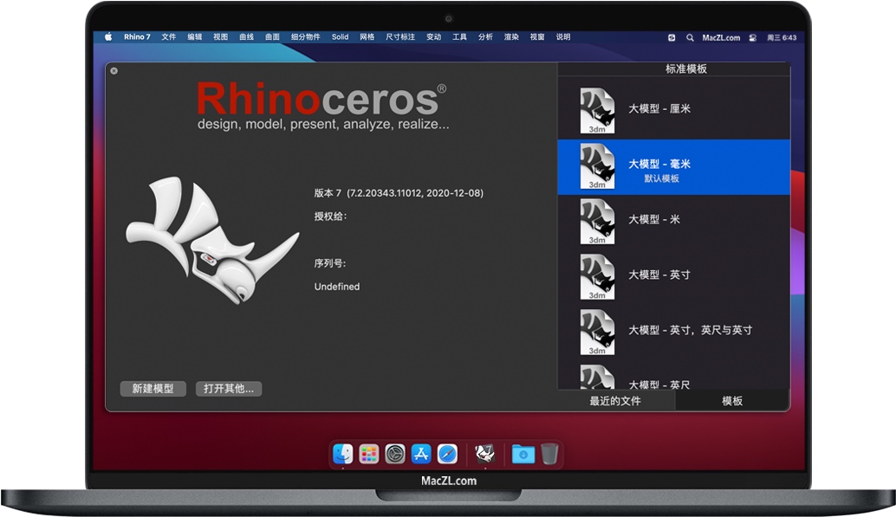Open the 尺寸标注 menu
The height and width of the screenshot is (517, 896).
coord(400,37)
